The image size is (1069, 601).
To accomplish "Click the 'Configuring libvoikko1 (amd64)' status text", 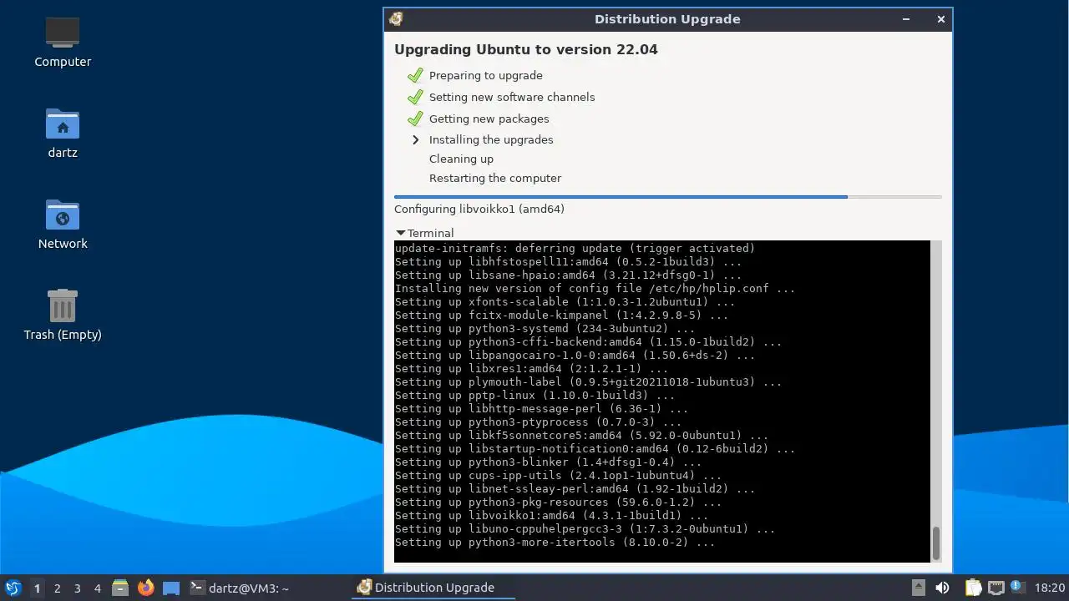I will [479, 209].
